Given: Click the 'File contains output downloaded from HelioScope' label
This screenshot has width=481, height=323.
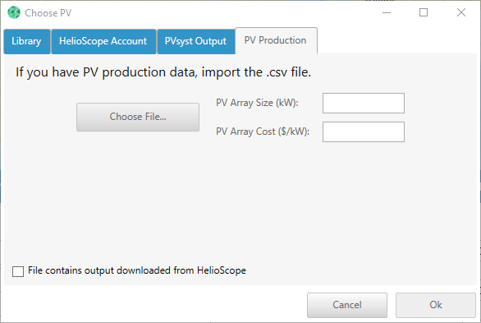Looking at the screenshot, I should (x=137, y=270).
